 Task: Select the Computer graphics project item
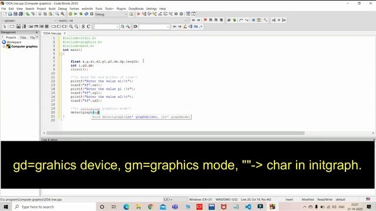[24, 46]
